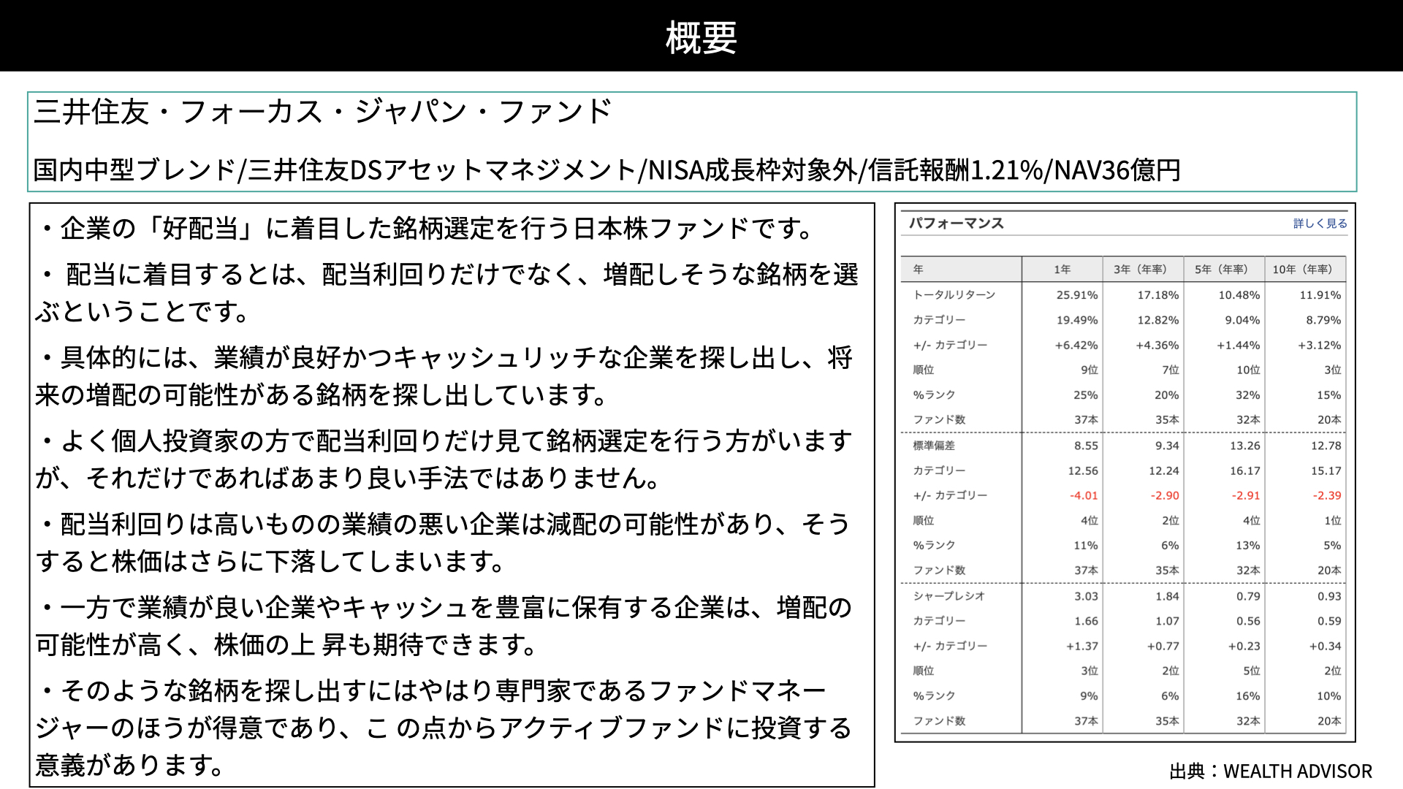Click the 13.26 standard deviation value
Viewport: 1403px width, 789px height.
(x=1245, y=446)
